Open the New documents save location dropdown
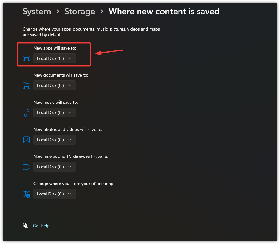The height and width of the screenshot is (244, 280). 55,85
